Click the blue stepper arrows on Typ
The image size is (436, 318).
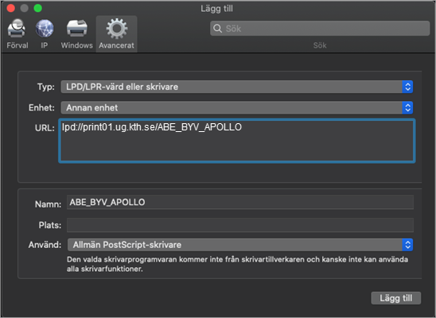coord(407,87)
